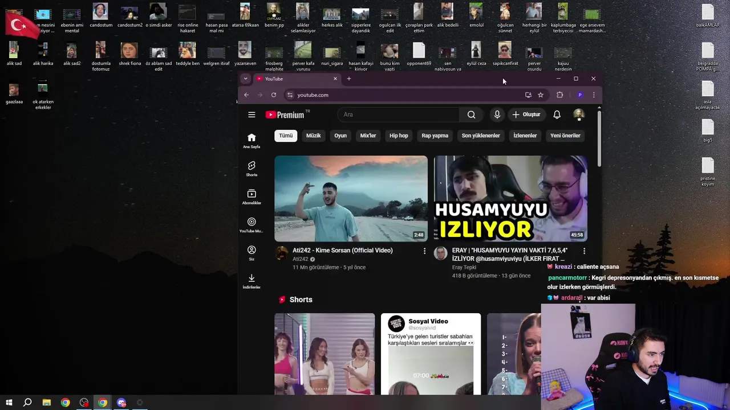730x410 pixels.
Task: Click the youtube.com address bar
Action: (403, 95)
